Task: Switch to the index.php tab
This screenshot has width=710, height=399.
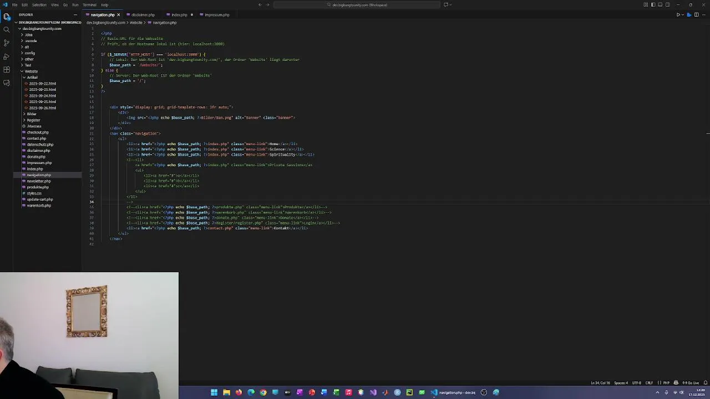Action: pyautogui.click(x=179, y=15)
